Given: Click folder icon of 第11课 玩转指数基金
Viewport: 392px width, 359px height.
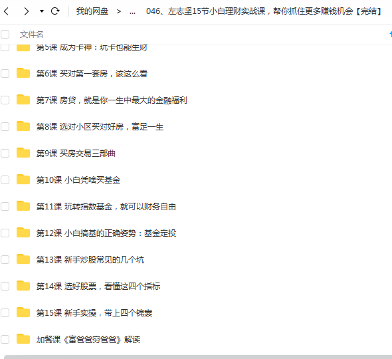Looking at the screenshot, I should pos(23,206).
